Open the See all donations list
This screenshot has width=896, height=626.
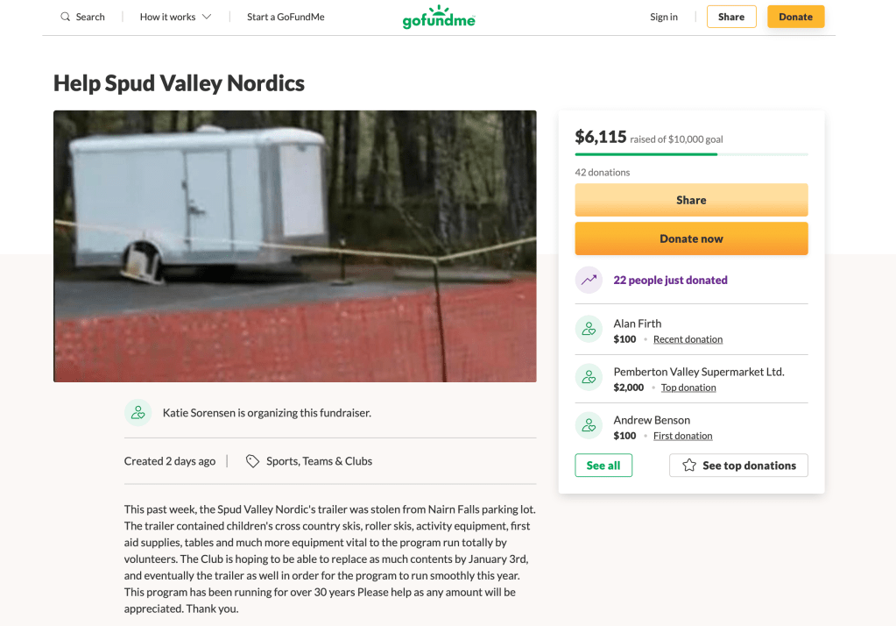point(603,466)
